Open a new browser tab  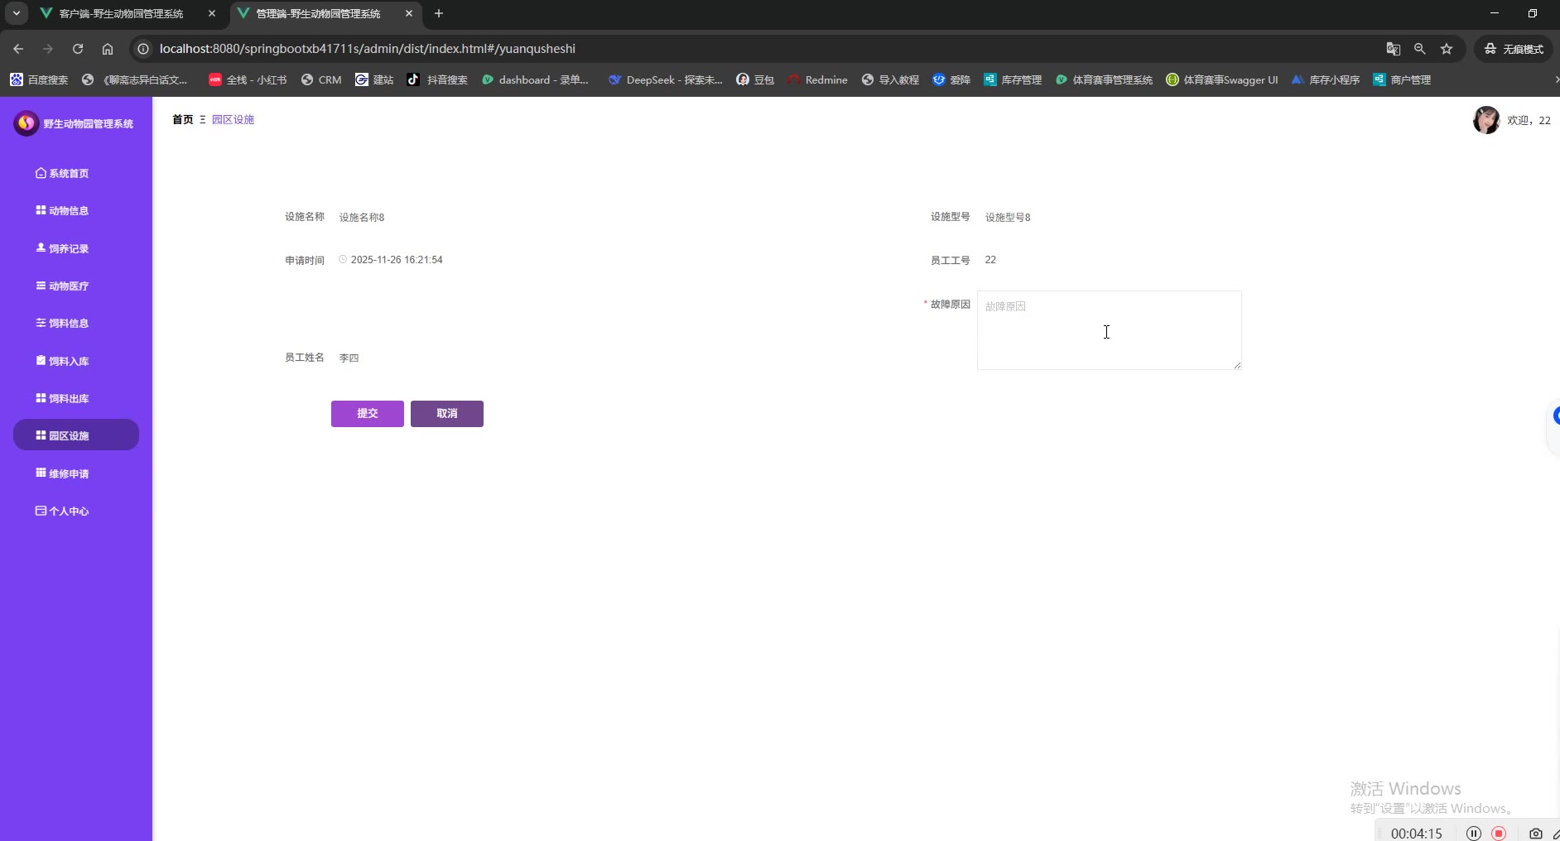(439, 14)
